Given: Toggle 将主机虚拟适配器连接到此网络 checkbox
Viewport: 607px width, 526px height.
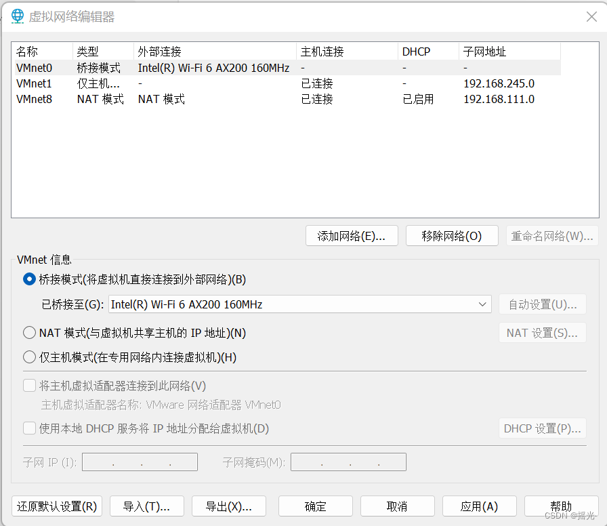Looking at the screenshot, I should point(29,386).
